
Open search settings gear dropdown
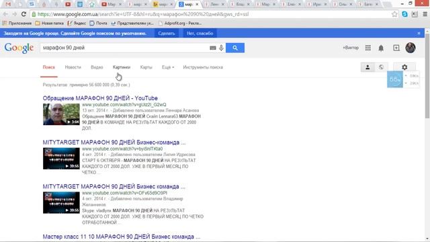(404, 67)
